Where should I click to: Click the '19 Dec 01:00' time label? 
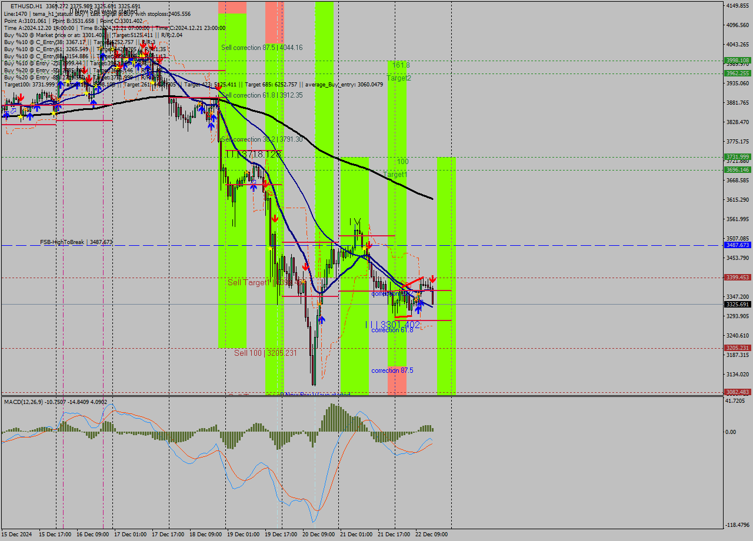tap(244, 535)
